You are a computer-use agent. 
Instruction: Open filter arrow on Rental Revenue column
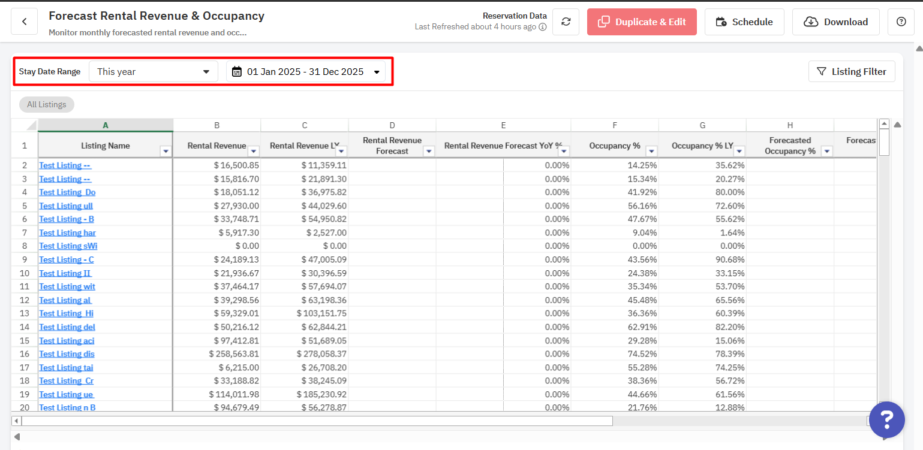[x=254, y=152]
